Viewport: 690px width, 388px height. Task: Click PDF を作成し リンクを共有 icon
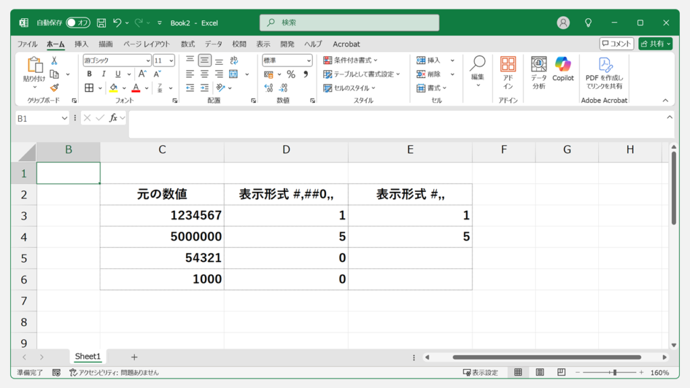pos(606,71)
